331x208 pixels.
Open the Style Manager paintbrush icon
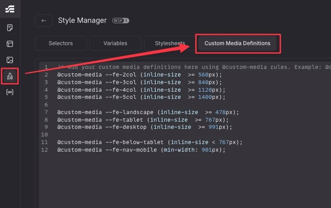(x=10, y=76)
